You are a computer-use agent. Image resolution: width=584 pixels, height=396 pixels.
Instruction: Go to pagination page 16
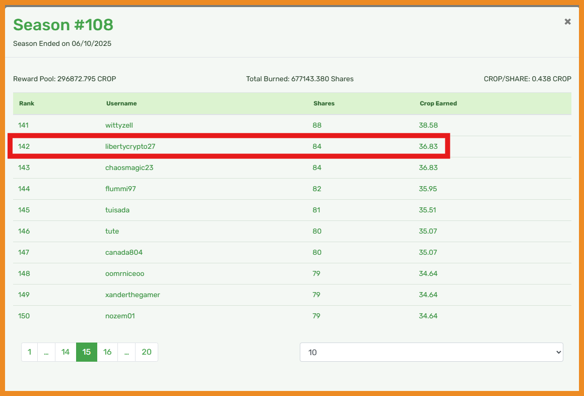[107, 352]
